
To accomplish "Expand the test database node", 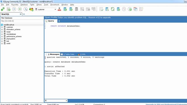I will 2,41.
